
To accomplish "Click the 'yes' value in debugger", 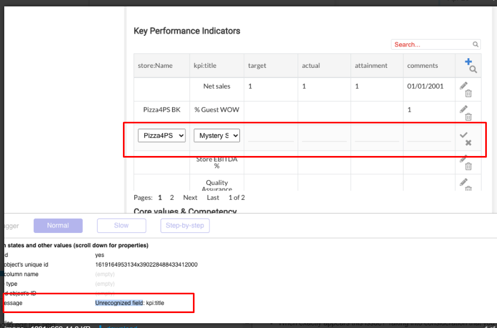I will (99, 255).
